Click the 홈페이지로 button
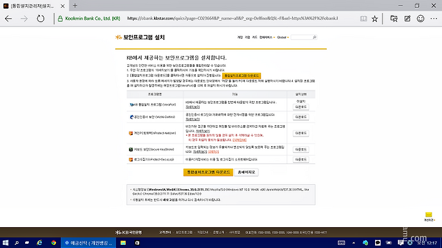The height and width of the screenshot is (248, 442). pyautogui.click(x=246, y=172)
